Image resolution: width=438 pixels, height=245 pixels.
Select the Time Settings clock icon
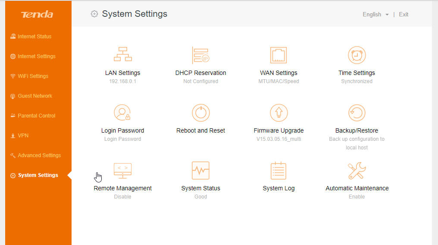pos(357,55)
